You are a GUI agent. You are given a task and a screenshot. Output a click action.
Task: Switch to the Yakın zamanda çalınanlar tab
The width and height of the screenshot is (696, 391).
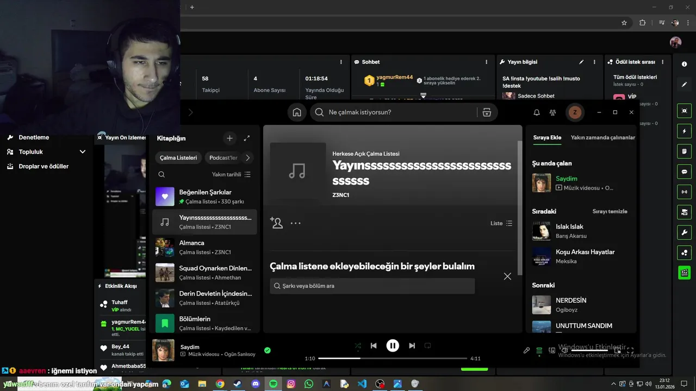click(603, 137)
